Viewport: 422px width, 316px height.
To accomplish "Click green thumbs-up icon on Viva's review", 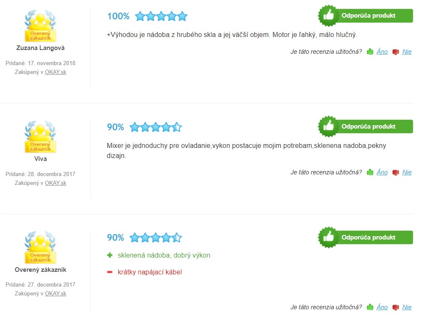I will click(370, 172).
